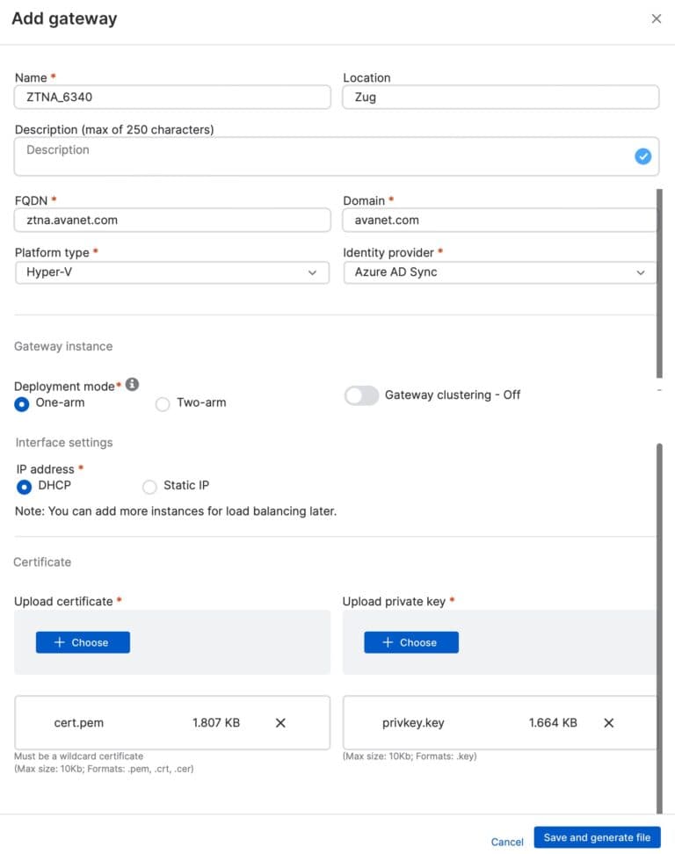
Task: Click the info icon next to Deployment mode
Action: tap(132, 383)
